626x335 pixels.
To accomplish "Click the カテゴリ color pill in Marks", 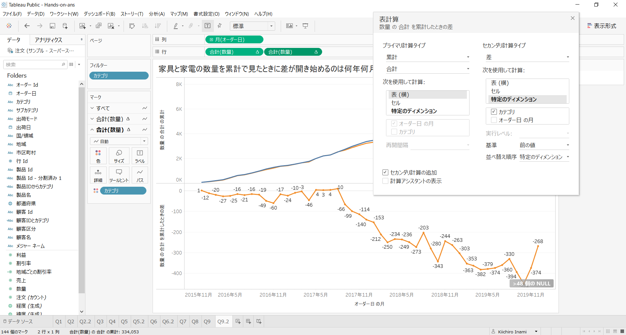I will tap(123, 191).
